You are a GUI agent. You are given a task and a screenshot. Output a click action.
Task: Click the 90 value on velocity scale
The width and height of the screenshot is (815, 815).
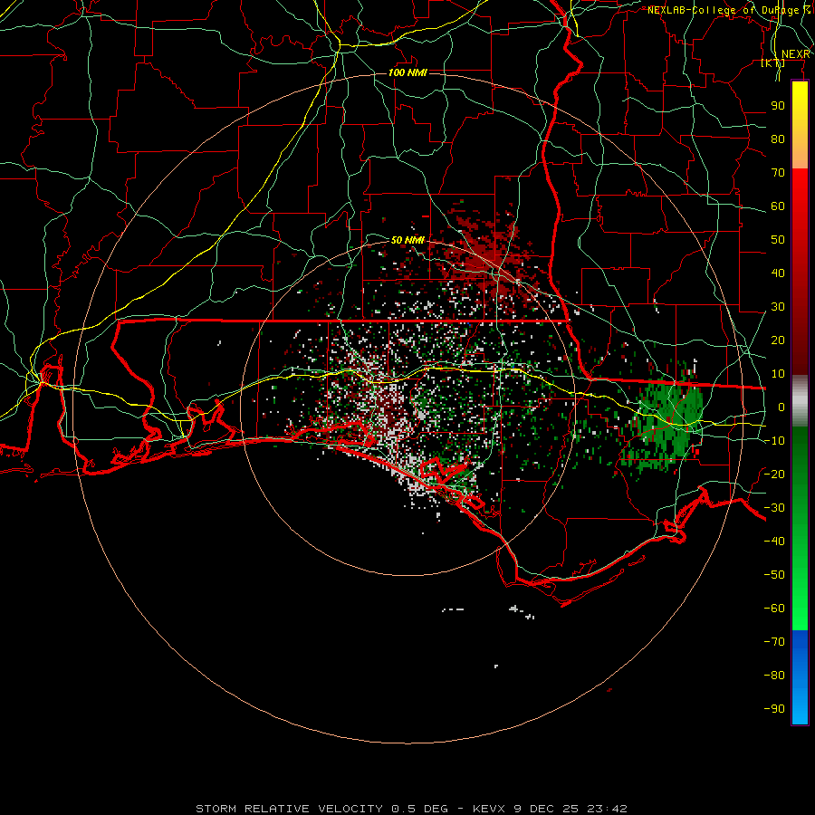click(x=778, y=106)
